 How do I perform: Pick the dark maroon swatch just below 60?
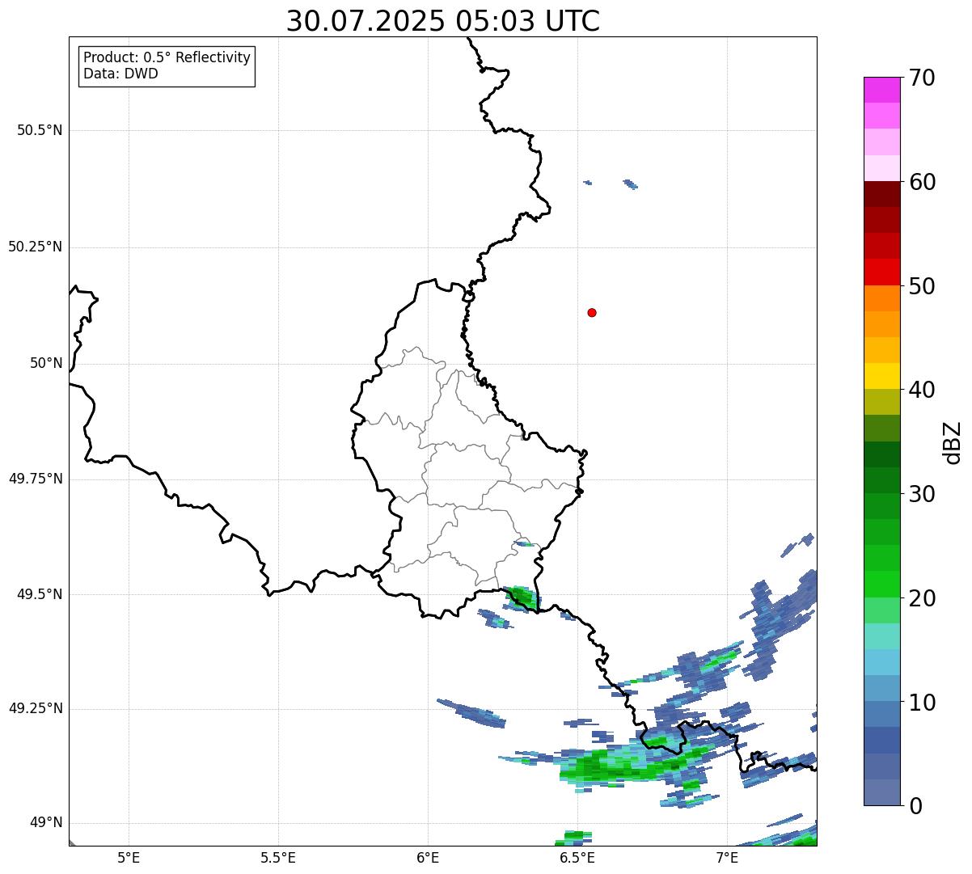click(x=881, y=195)
